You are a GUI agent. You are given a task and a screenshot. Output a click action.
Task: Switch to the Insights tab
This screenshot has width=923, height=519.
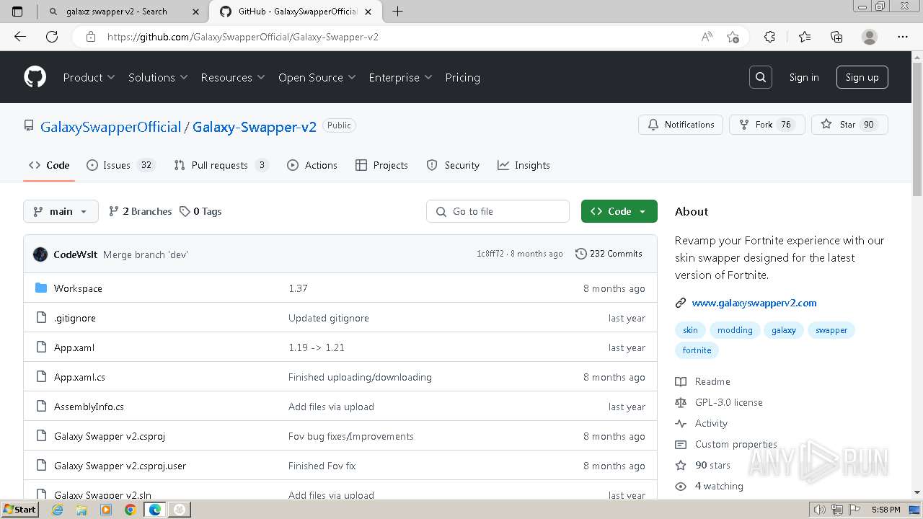pos(524,165)
